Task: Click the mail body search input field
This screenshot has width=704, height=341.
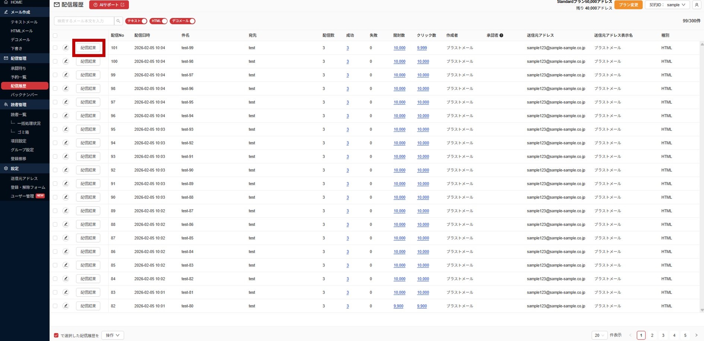Action: point(84,21)
